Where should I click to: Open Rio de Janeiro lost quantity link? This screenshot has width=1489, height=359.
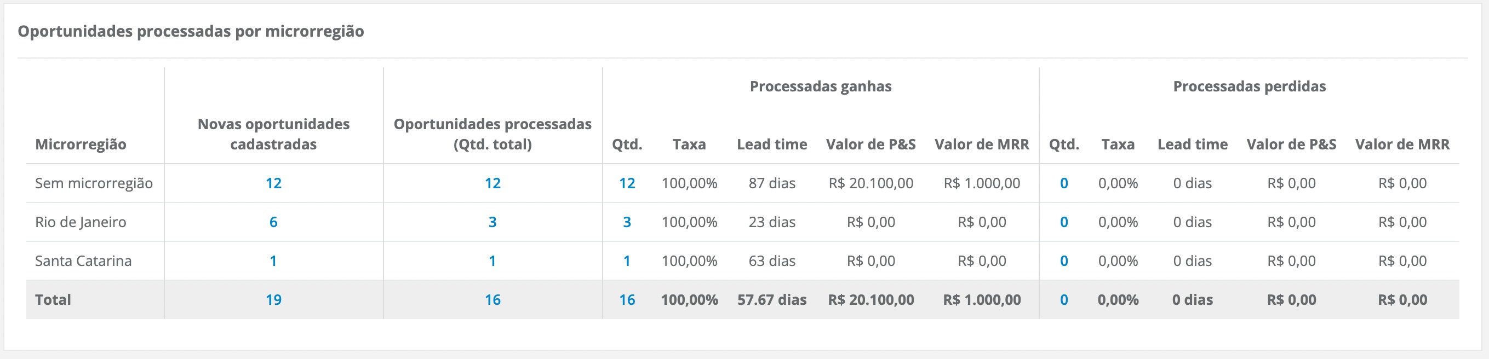(x=1063, y=222)
